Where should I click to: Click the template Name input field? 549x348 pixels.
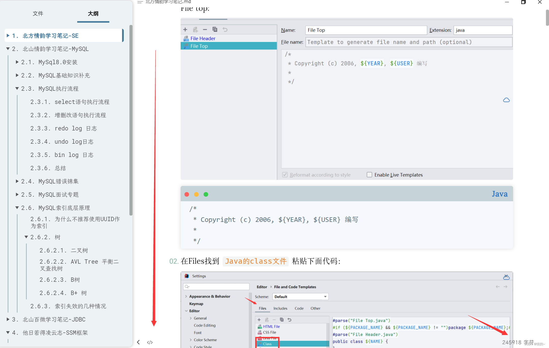(366, 30)
